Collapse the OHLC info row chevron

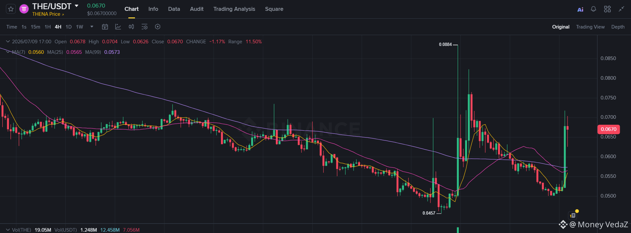tap(8, 41)
